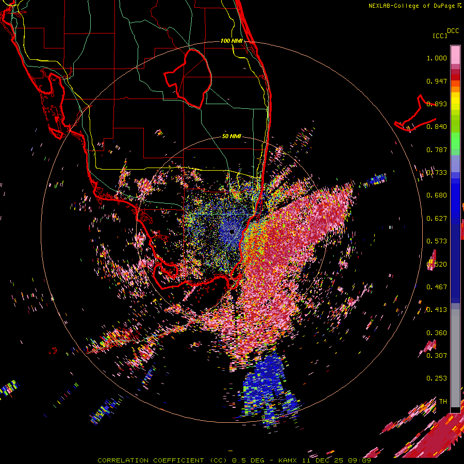Select the 0.840 scale value
This screenshot has width=464, height=464.
click(x=437, y=127)
